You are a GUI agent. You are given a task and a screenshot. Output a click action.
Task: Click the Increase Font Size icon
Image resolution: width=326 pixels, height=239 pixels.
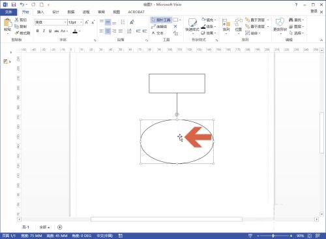pyautogui.click(x=87, y=22)
